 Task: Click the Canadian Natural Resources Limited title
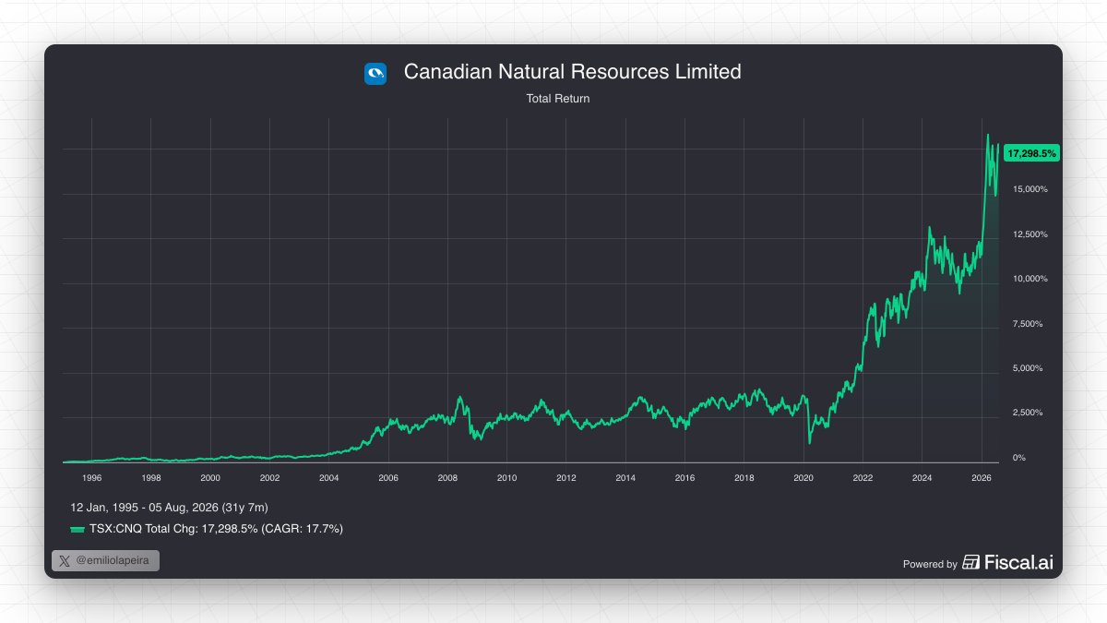[572, 72]
